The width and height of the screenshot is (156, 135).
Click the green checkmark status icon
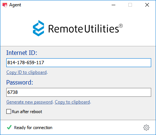[9, 127]
